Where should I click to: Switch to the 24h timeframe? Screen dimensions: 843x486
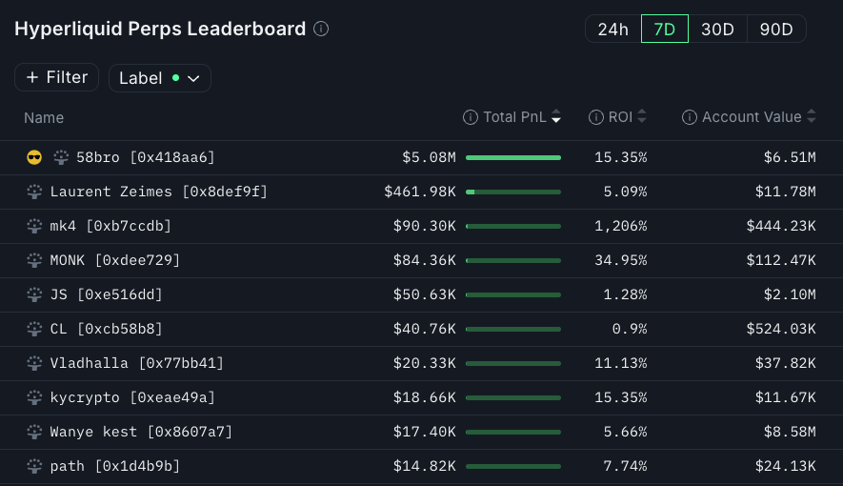tap(612, 29)
